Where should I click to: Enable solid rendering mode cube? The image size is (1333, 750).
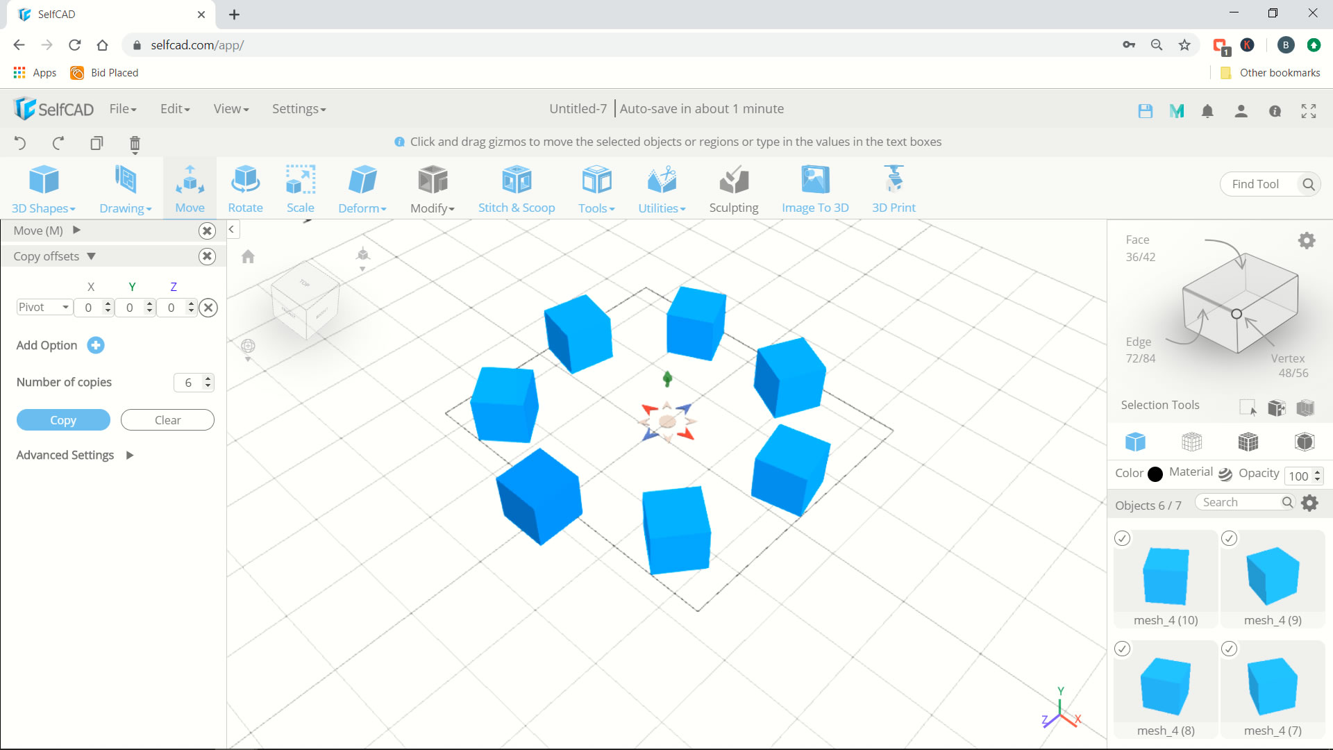(x=1135, y=442)
